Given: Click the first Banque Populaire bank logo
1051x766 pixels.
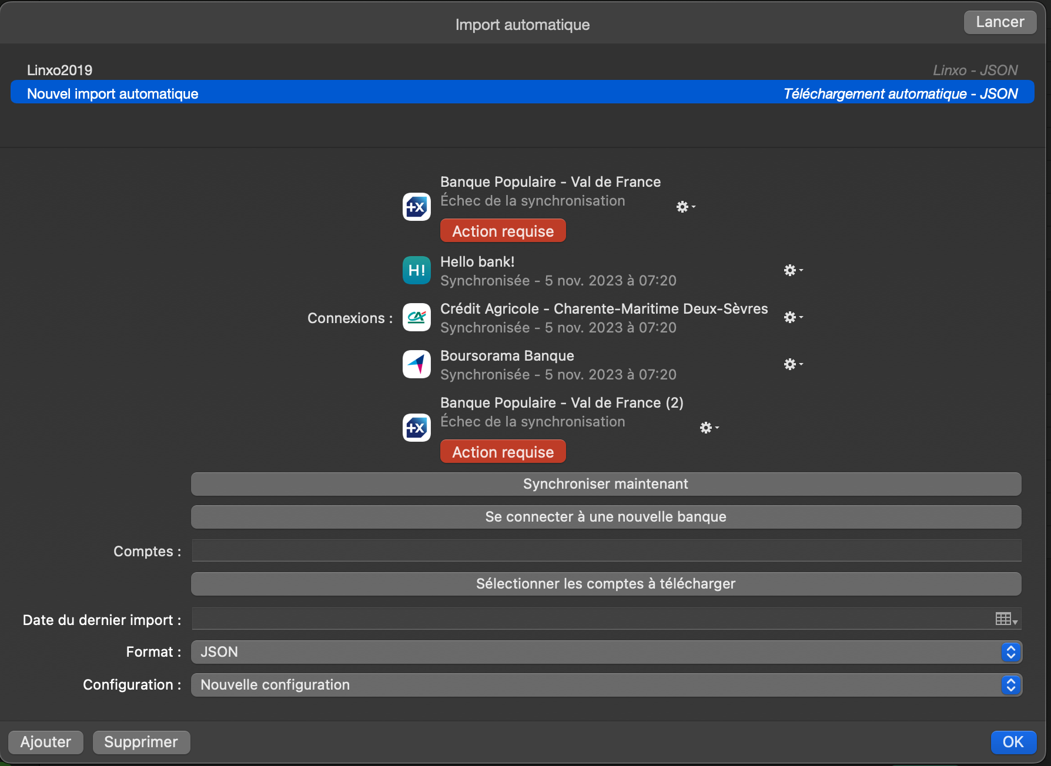Looking at the screenshot, I should pyautogui.click(x=416, y=207).
